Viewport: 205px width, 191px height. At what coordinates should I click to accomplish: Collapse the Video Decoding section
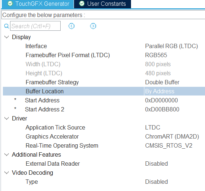(x=6, y=173)
